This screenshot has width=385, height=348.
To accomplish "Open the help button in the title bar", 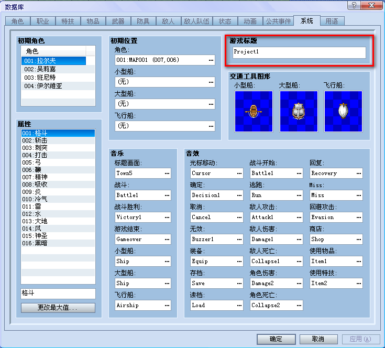I will (354, 5).
